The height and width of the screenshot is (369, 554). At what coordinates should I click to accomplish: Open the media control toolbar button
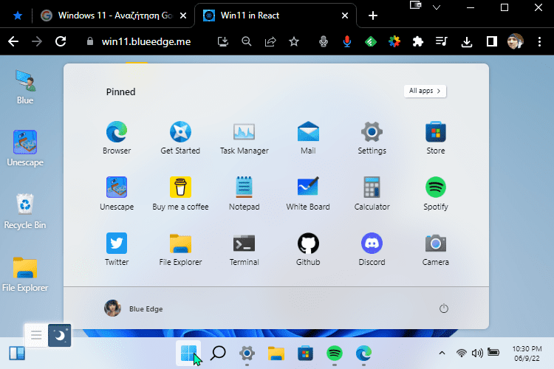click(442, 41)
